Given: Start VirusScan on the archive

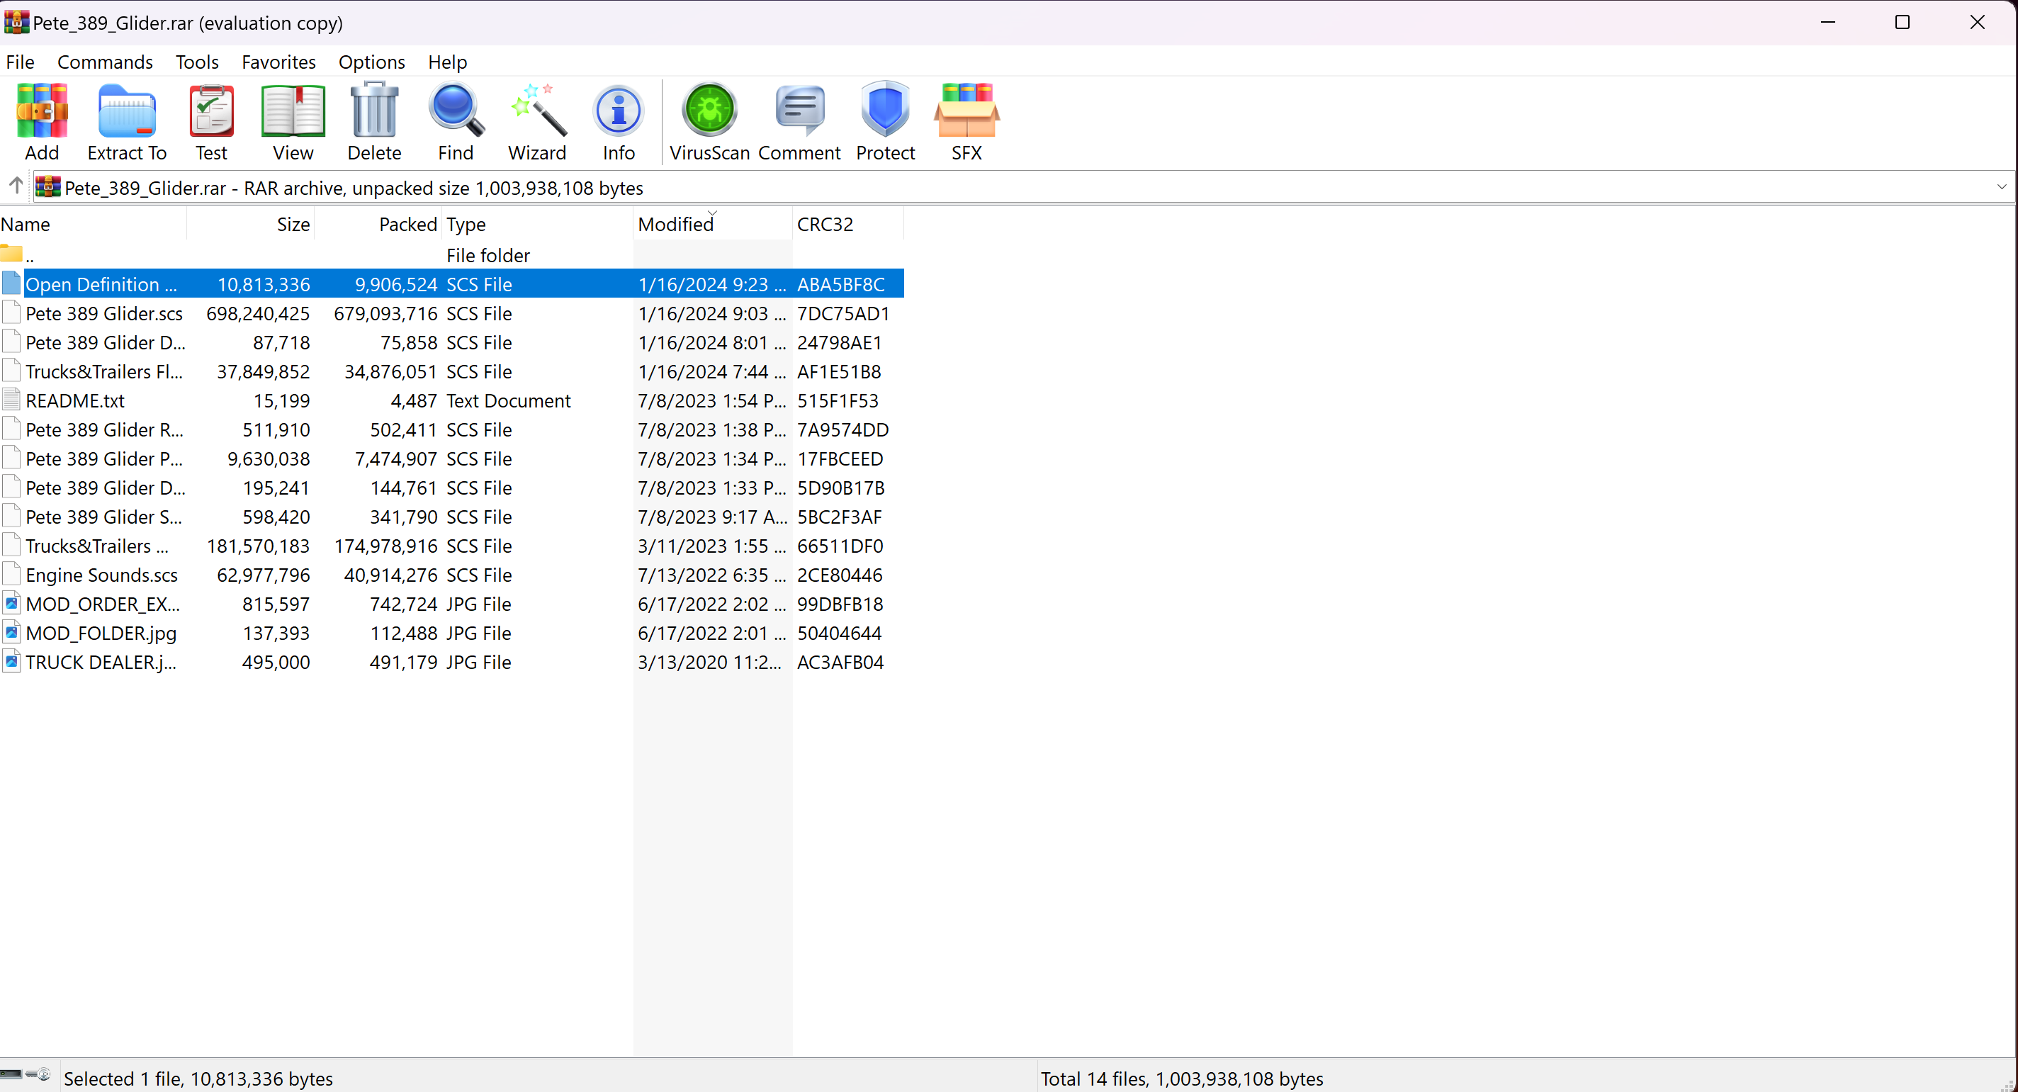Looking at the screenshot, I should click(709, 121).
